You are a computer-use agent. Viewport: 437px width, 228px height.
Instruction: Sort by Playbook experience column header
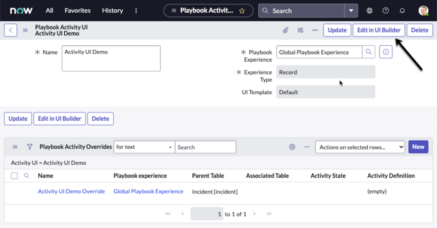[x=140, y=176]
